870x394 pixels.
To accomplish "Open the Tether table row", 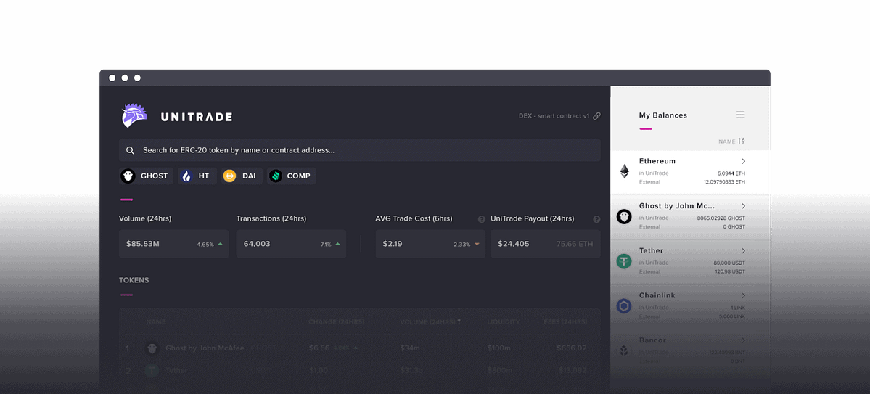I will 360,370.
